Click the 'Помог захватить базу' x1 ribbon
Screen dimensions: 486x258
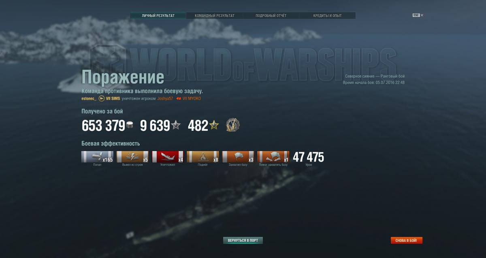(273, 157)
